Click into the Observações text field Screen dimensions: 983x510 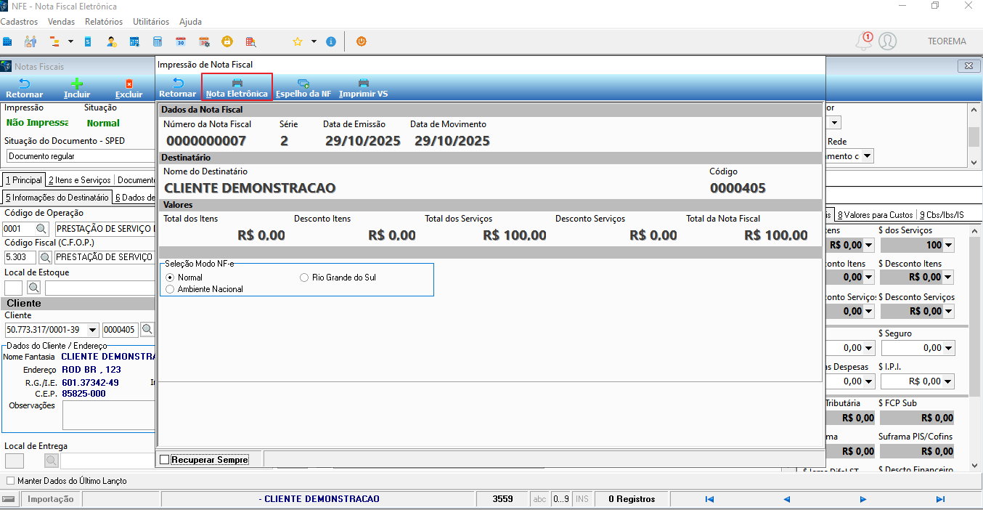pos(109,416)
